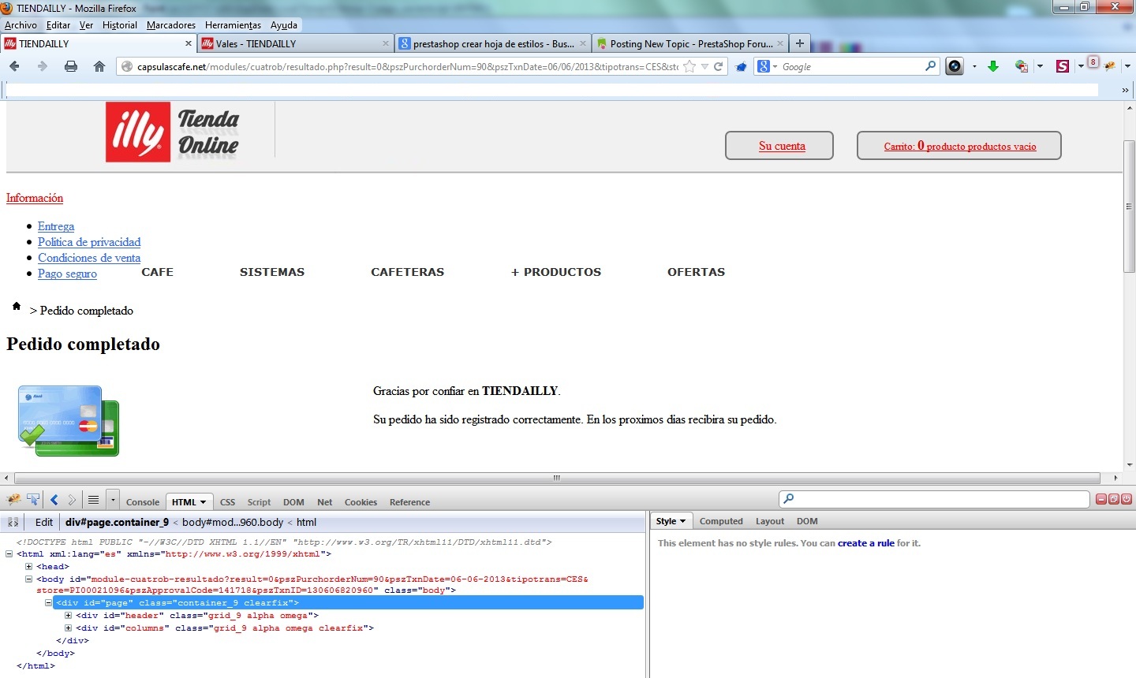The height and width of the screenshot is (678, 1136).
Task: Open the HTML panel options dropdown
Action: tap(203, 502)
